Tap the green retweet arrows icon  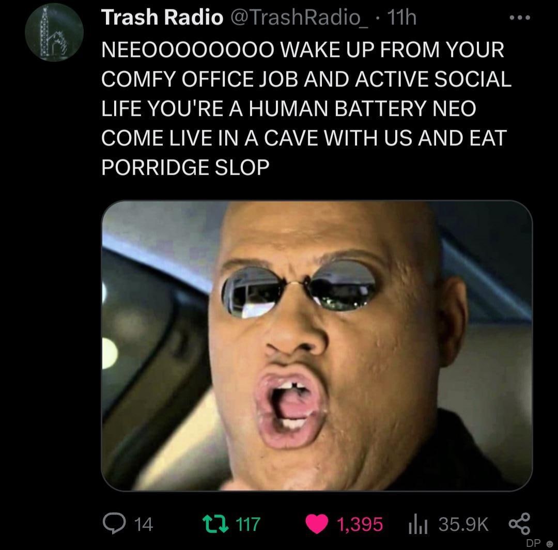[x=215, y=524]
